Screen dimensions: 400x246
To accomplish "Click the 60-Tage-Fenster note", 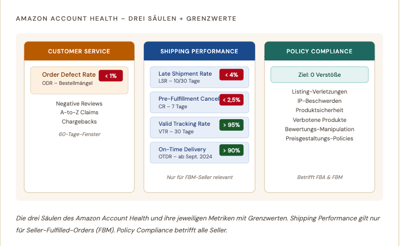I will coord(80,134).
